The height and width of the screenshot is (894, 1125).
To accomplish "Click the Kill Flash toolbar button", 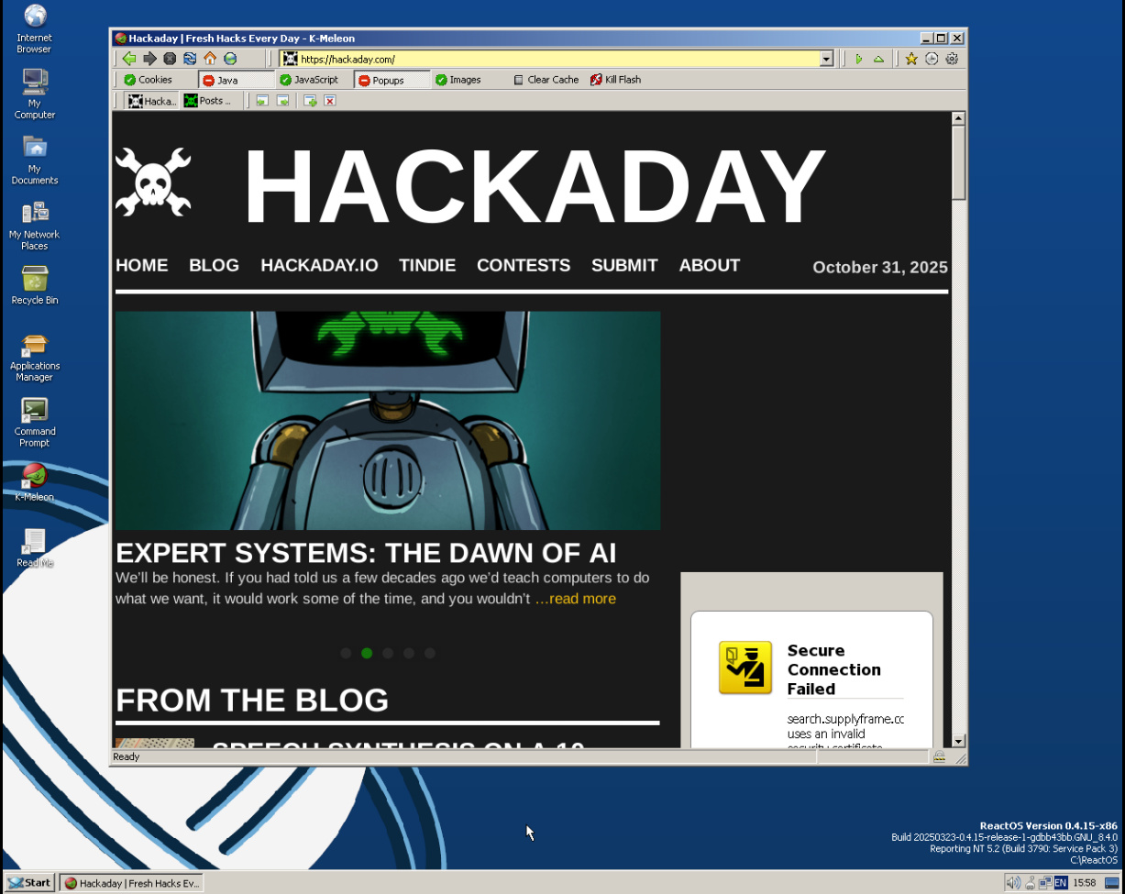I will (615, 80).
